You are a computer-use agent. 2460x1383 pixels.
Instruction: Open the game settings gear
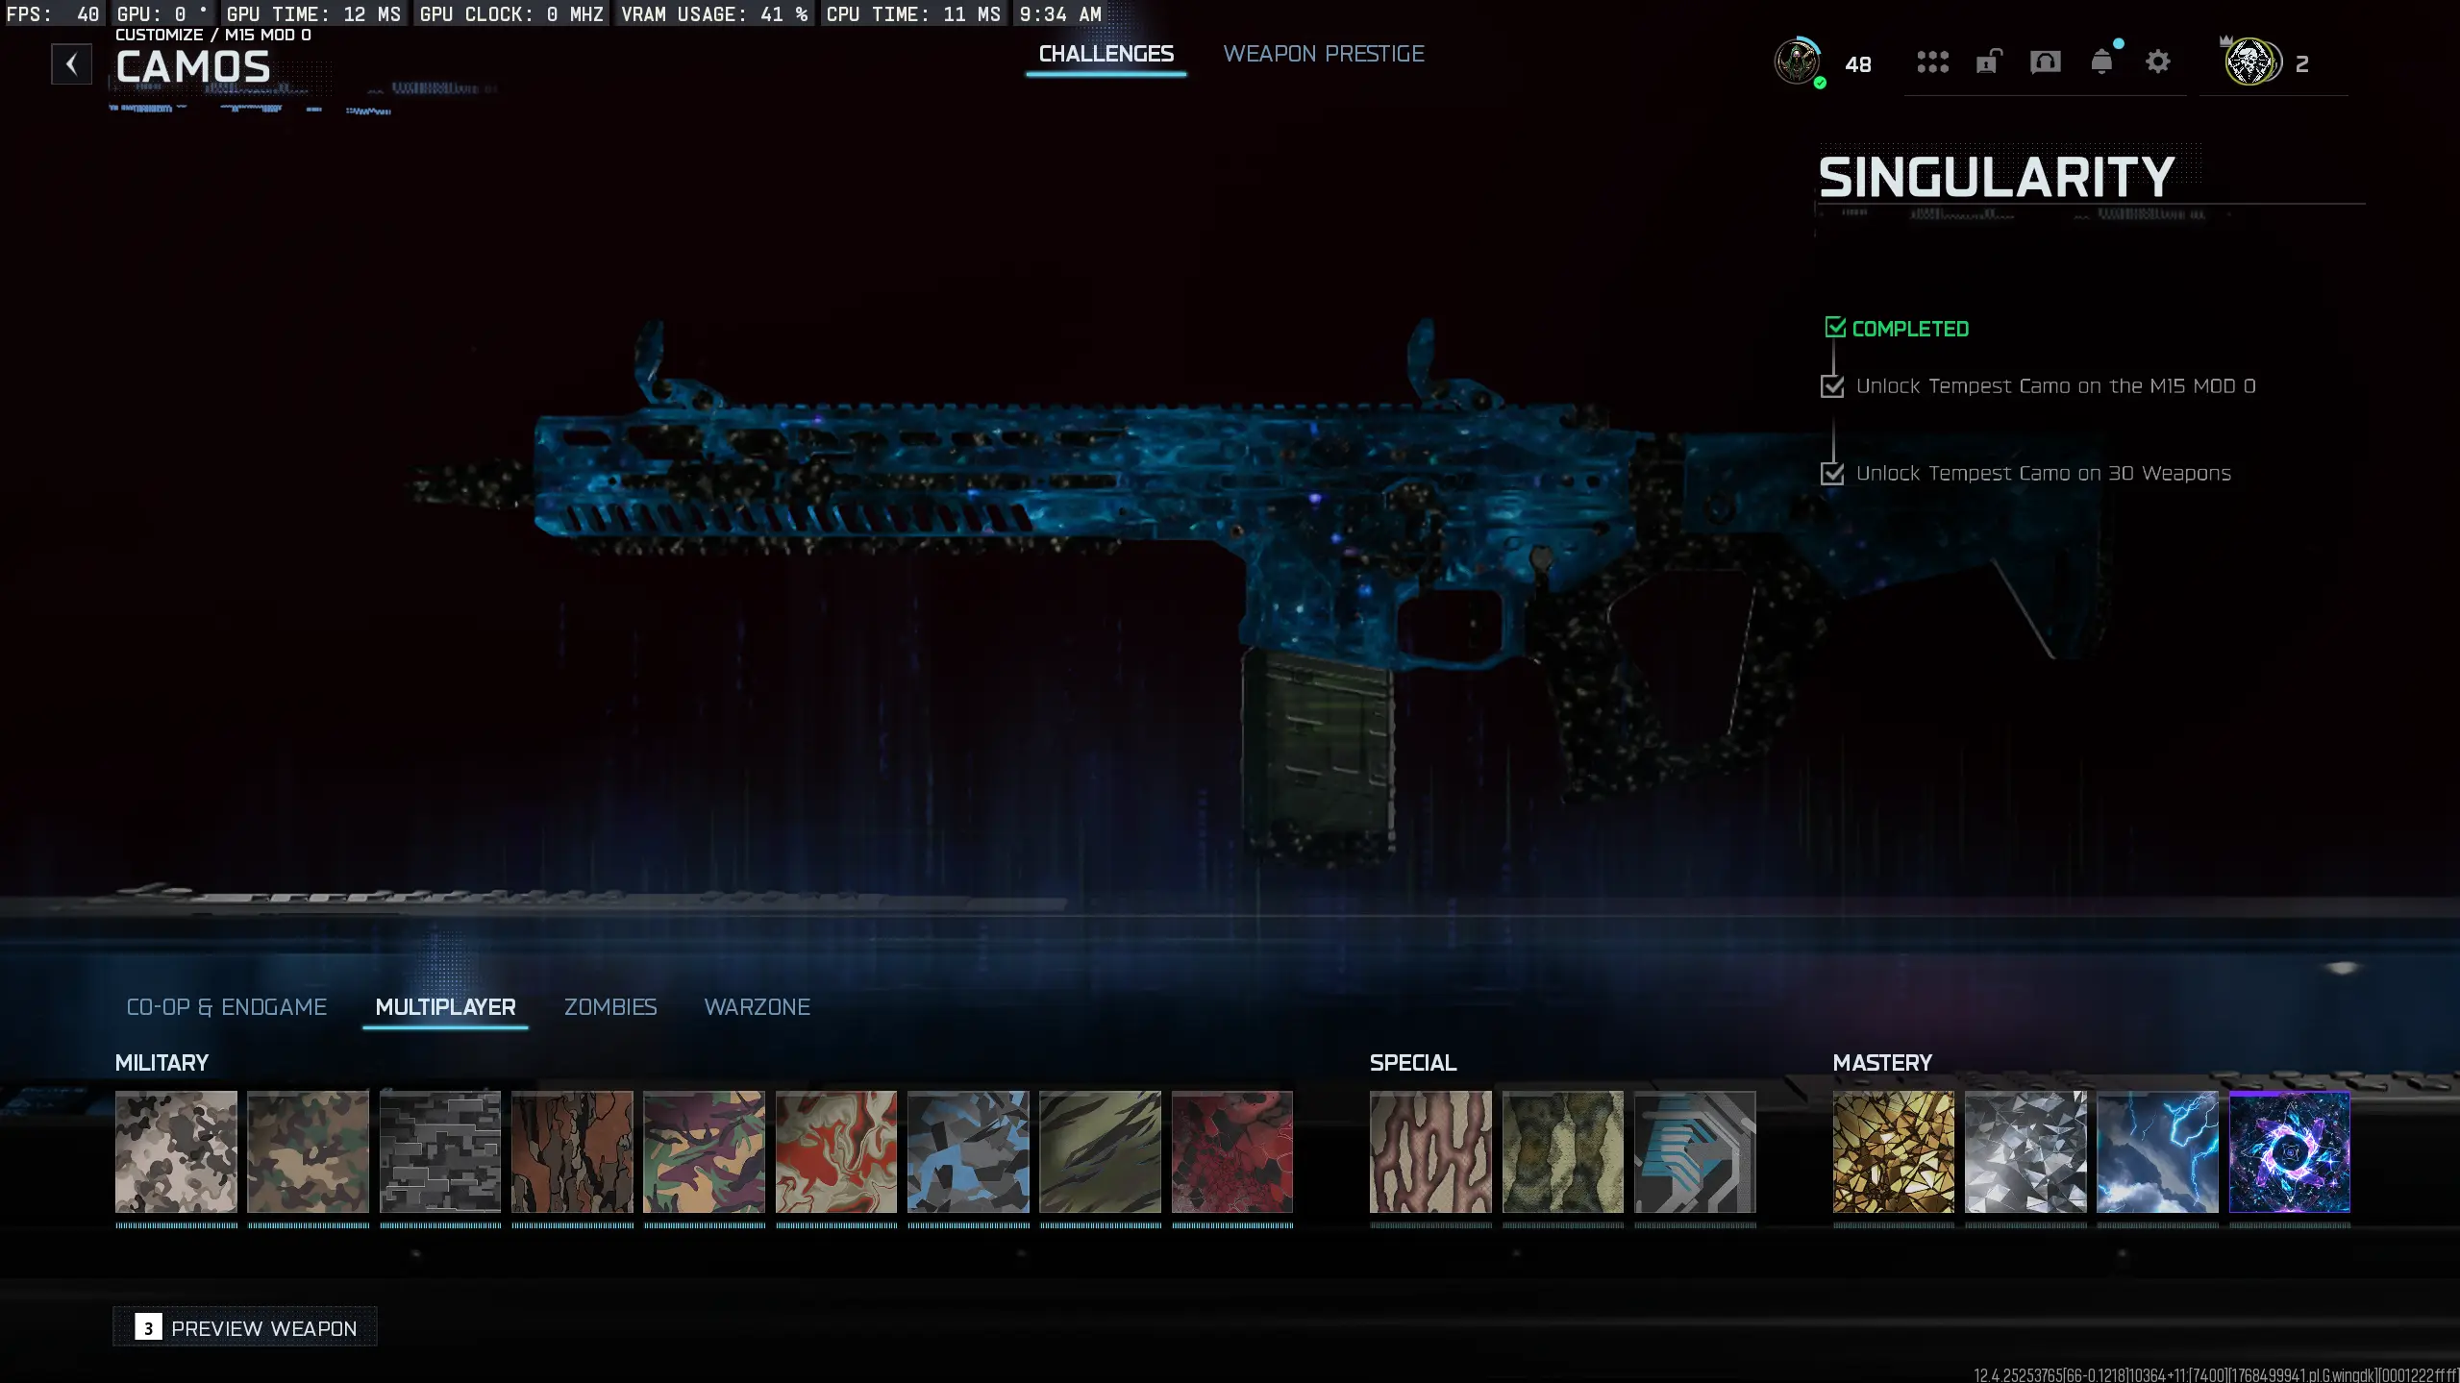(x=2158, y=62)
